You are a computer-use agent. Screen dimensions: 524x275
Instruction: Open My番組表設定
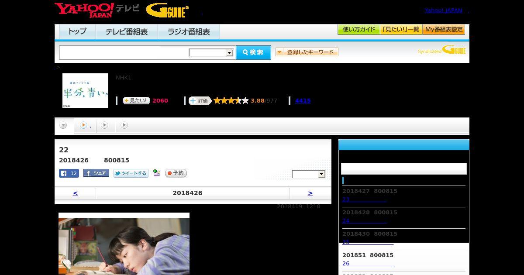[x=444, y=30]
